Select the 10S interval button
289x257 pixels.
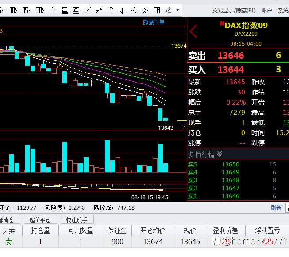(x=14, y=11)
